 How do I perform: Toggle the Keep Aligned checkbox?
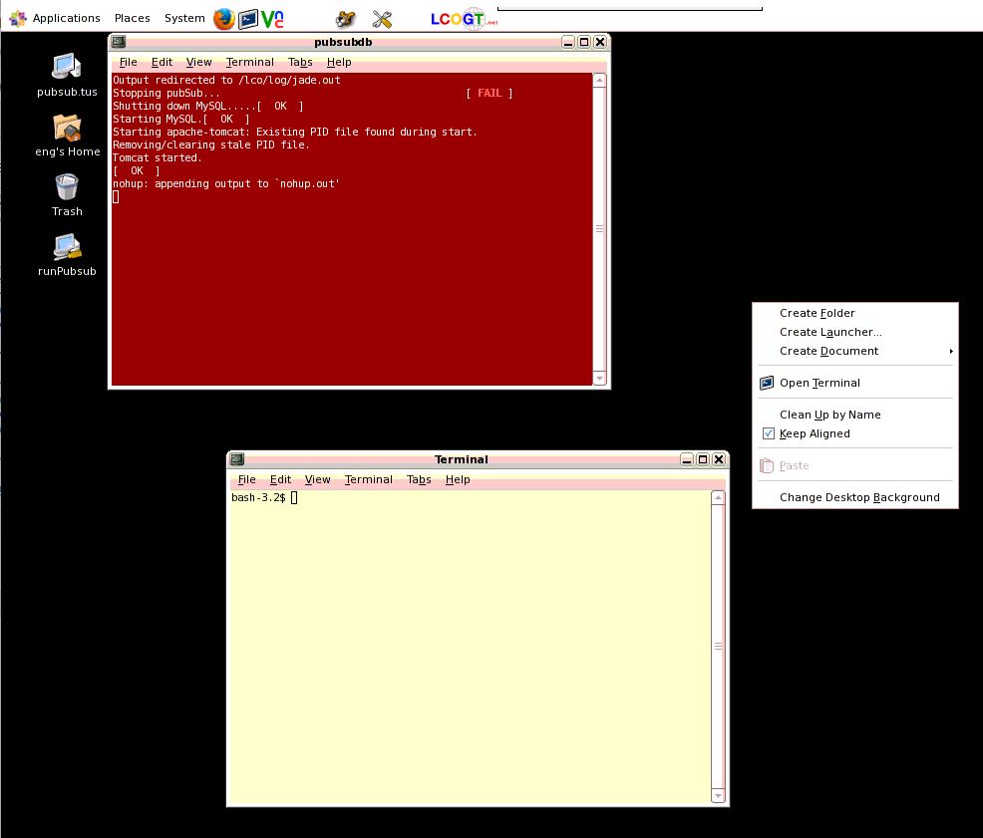769,433
